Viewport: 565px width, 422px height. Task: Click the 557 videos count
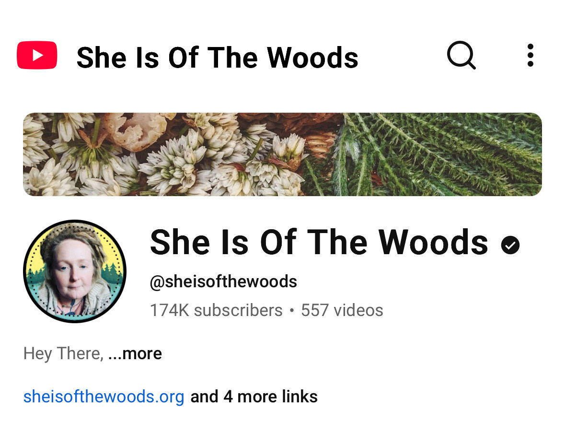coord(342,310)
